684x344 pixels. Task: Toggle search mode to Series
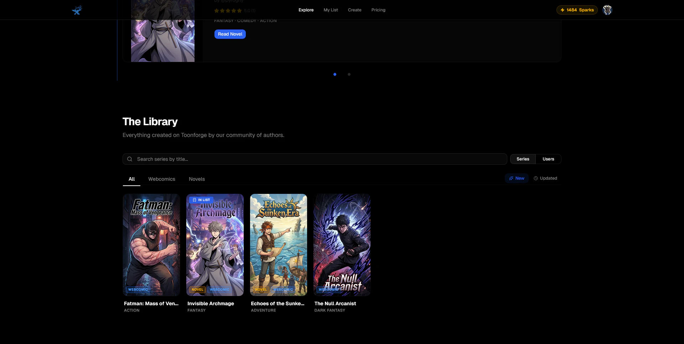(x=523, y=159)
